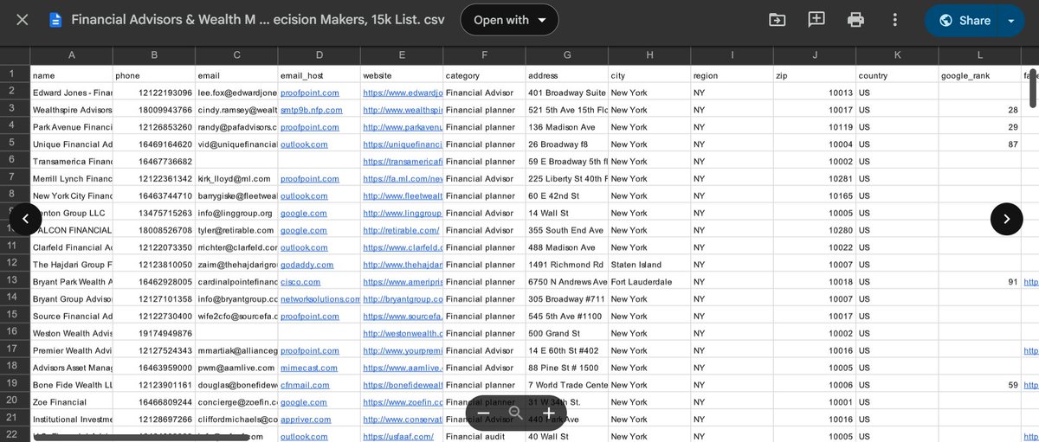Click the 'The Hajdari Group' name cell

71,265
